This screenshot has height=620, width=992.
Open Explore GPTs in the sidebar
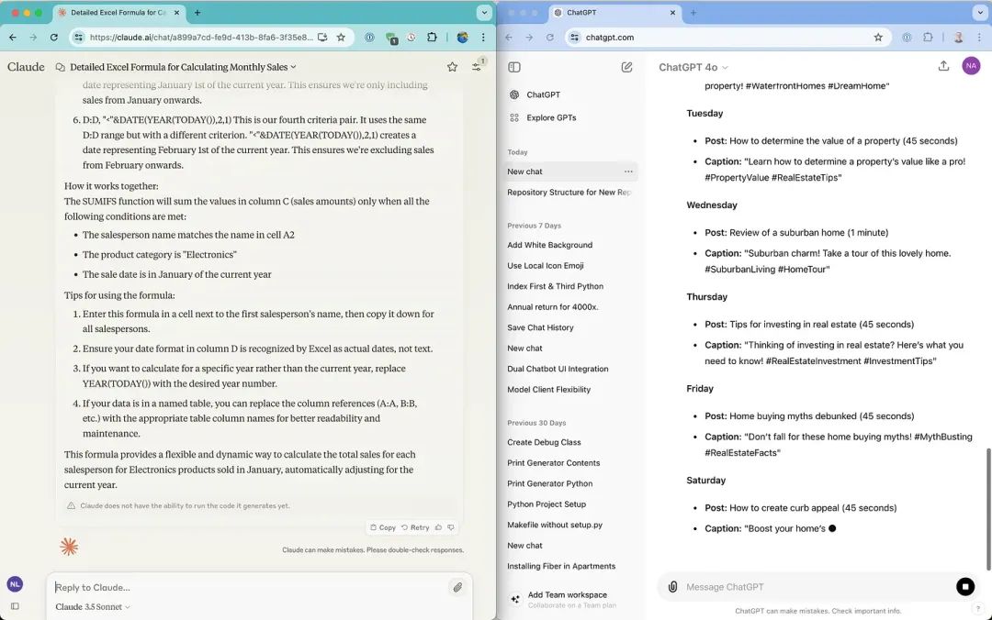(551, 117)
